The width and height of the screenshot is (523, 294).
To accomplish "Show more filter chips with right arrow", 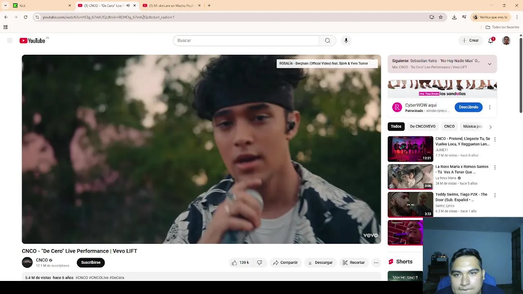I will click(x=490, y=127).
